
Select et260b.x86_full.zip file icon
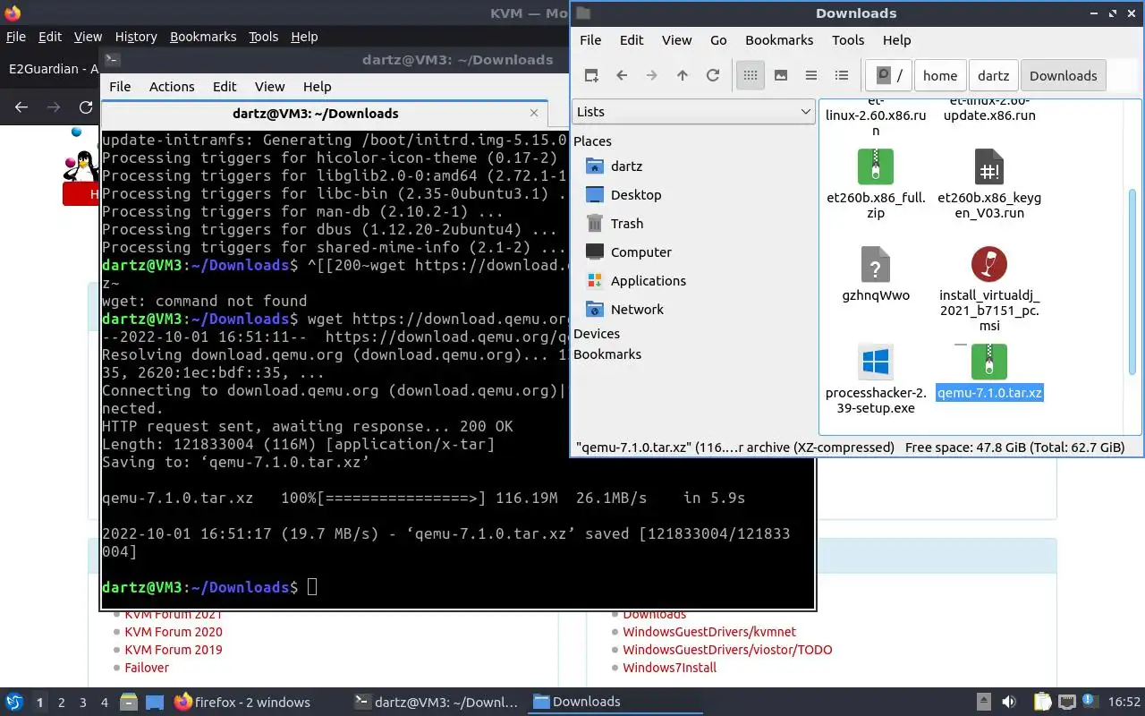click(875, 167)
